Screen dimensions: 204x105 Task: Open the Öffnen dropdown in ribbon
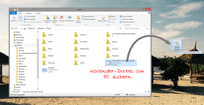[x=112, y=17]
